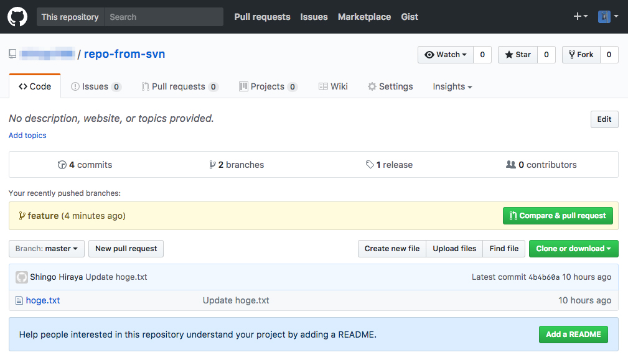628x360 pixels.
Task: Click the tag icon beside 1 release
Action: [372, 164]
